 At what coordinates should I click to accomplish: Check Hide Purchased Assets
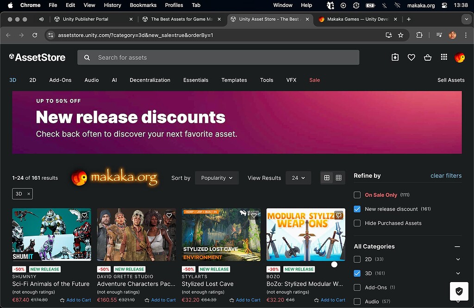pyautogui.click(x=357, y=223)
